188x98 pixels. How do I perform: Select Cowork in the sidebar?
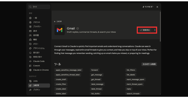pos(39,66)
